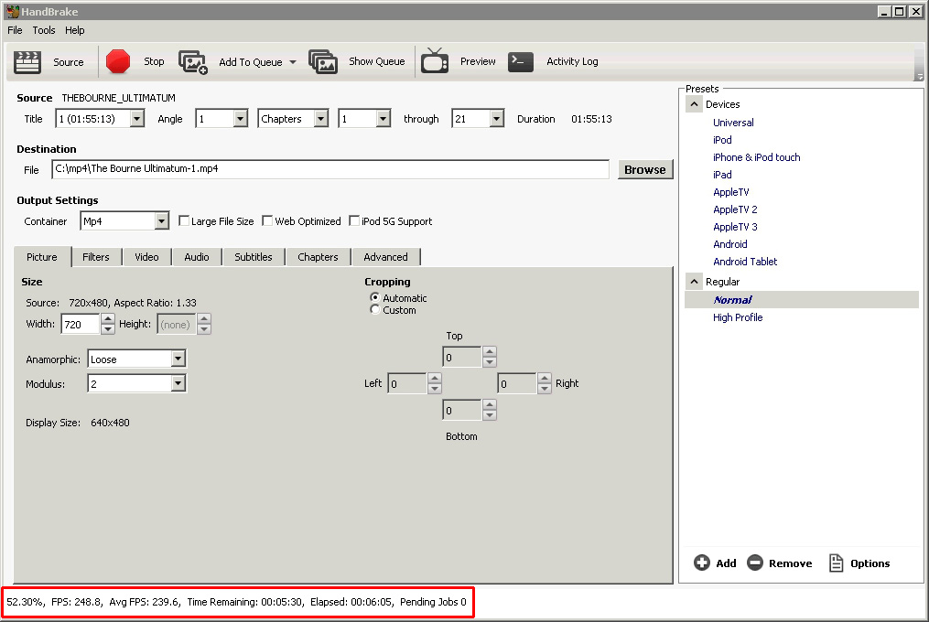Open Activity Log terminal icon
The width and height of the screenshot is (929, 622).
[521, 61]
